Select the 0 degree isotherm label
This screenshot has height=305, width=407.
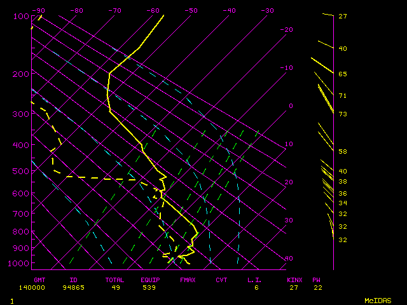pyautogui.click(x=290, y=106)
